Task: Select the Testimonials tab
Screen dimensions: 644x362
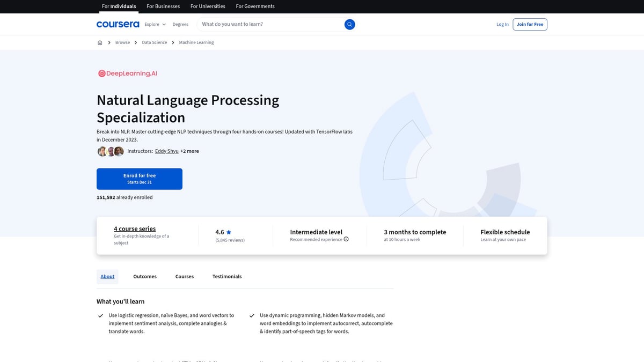Action: pyautogui.click(x=227, y=276)
